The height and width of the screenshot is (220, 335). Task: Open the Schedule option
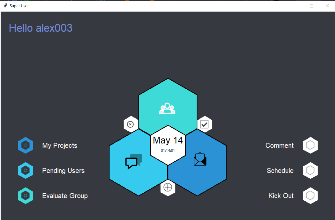(280, 171)
